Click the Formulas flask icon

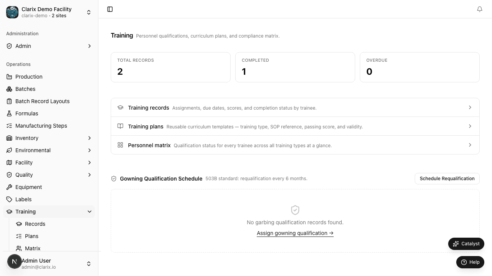pyautogui.click(x=9, y=113)
